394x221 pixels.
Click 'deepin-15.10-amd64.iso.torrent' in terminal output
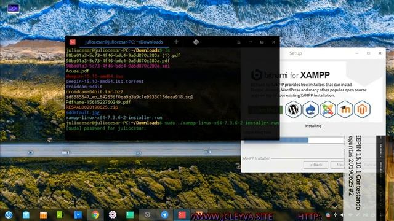coord(105,82)
